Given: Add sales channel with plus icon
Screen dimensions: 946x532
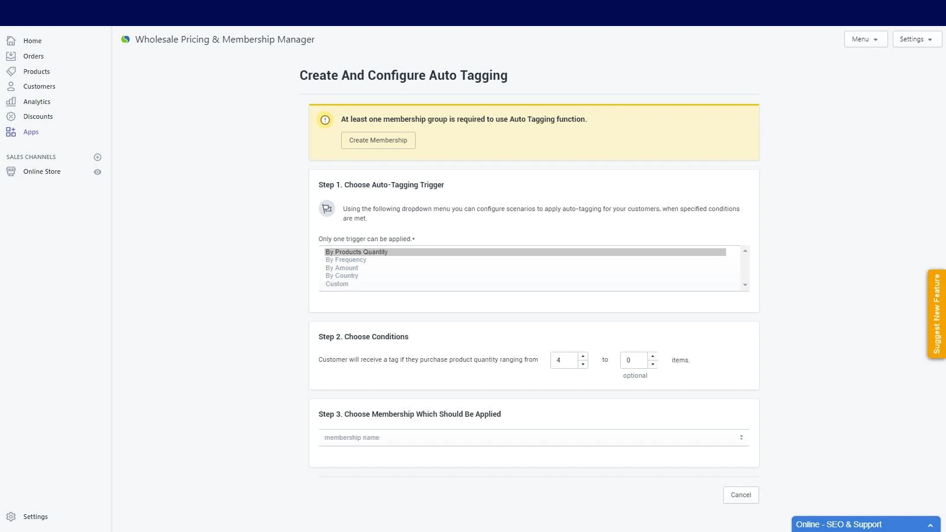Looking at the screenshot, I should (98, 157).
